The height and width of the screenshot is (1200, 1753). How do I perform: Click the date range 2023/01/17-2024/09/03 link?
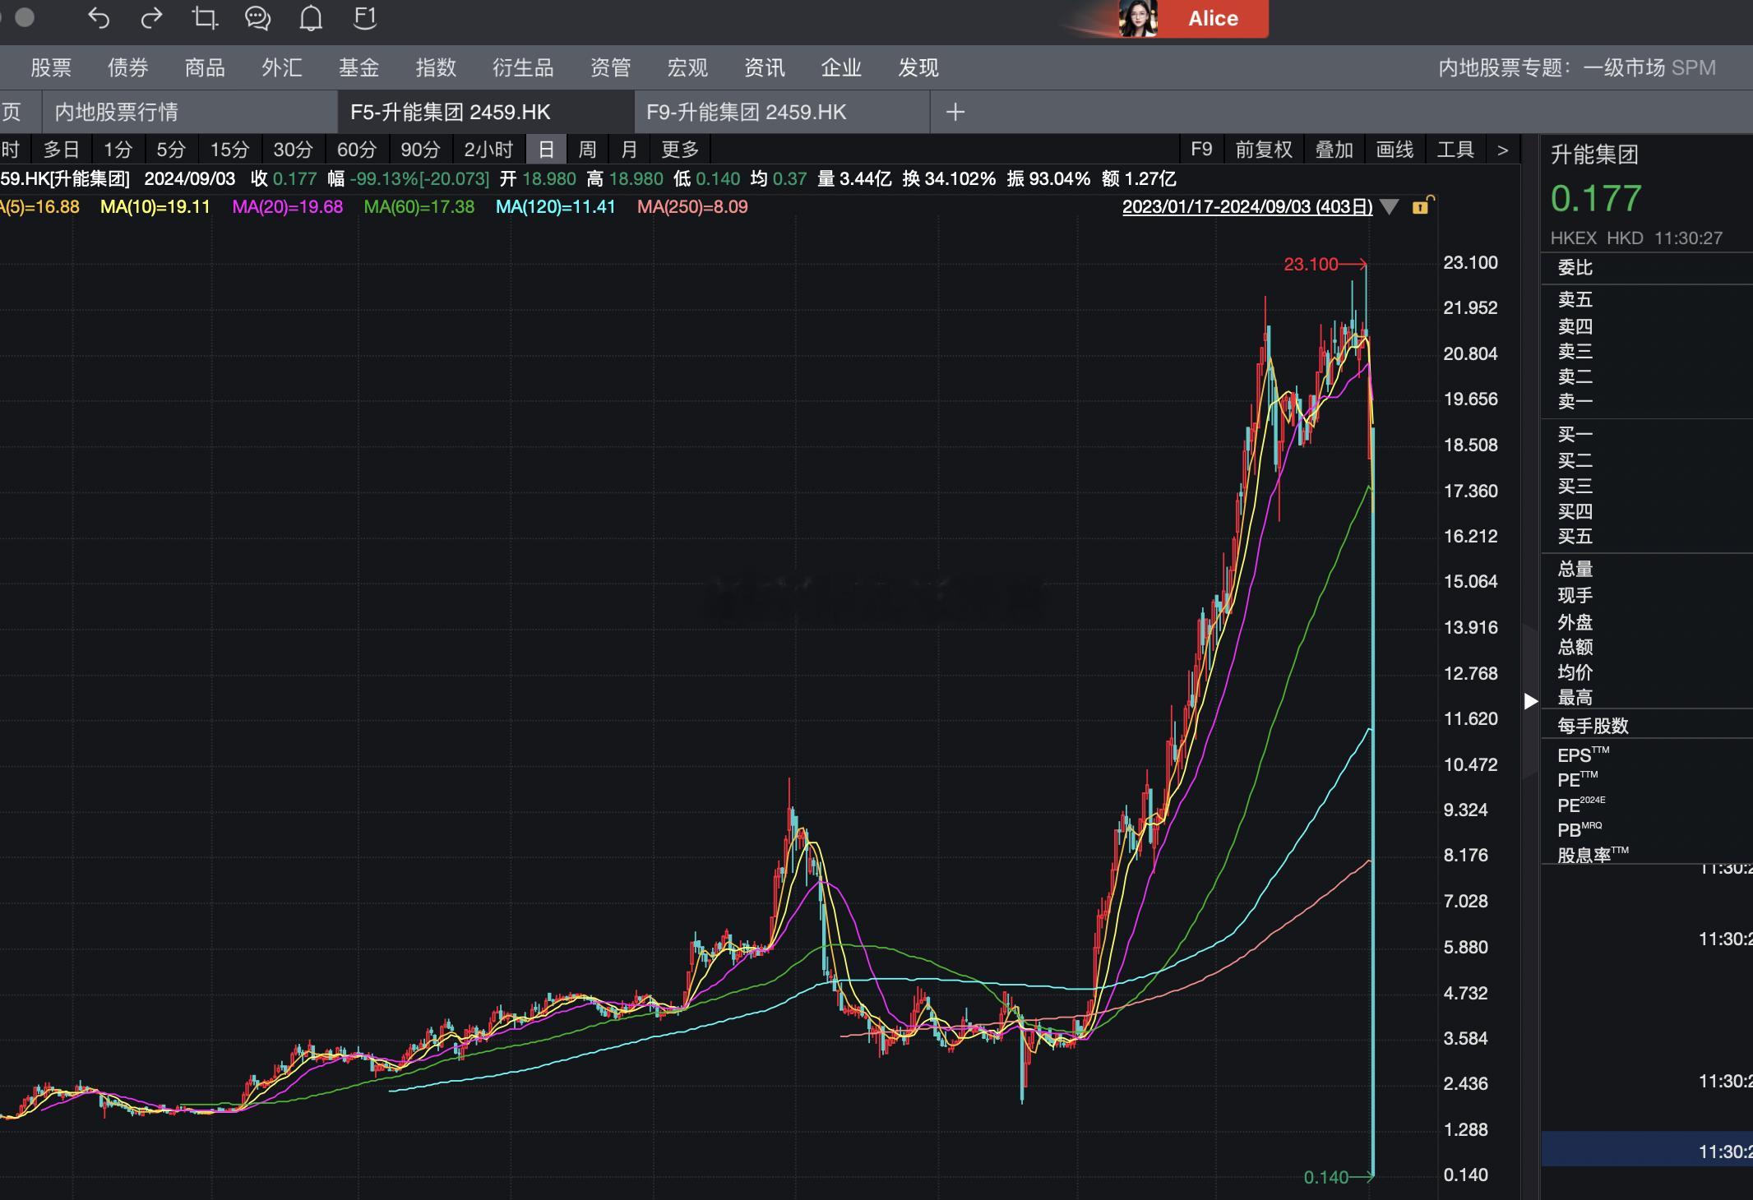pyautogui.click(x=1247, y=206)
